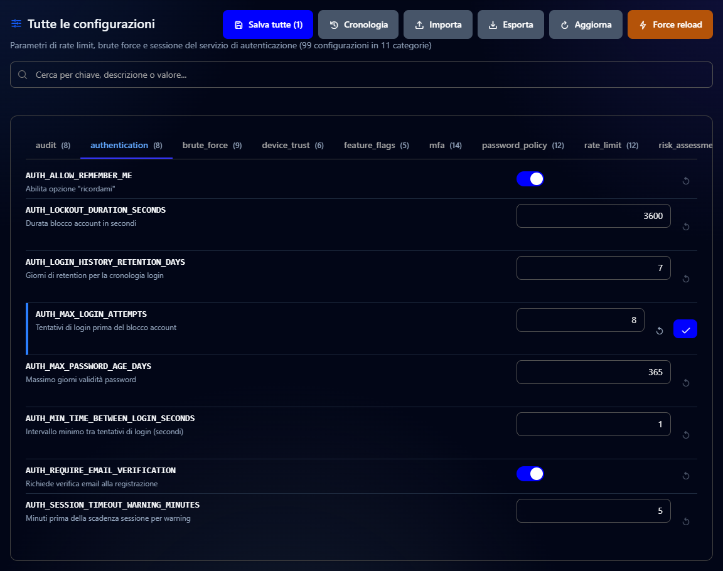Disable the AUTH_ALLOW_REMEMBER_ME toggle
The height and width of the screenshot is (571, 723).
[x=530, y=179]
